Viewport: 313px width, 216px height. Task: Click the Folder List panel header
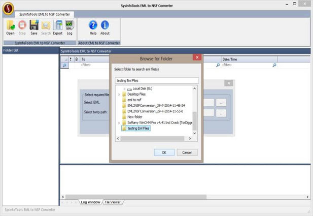click(31, 50)
